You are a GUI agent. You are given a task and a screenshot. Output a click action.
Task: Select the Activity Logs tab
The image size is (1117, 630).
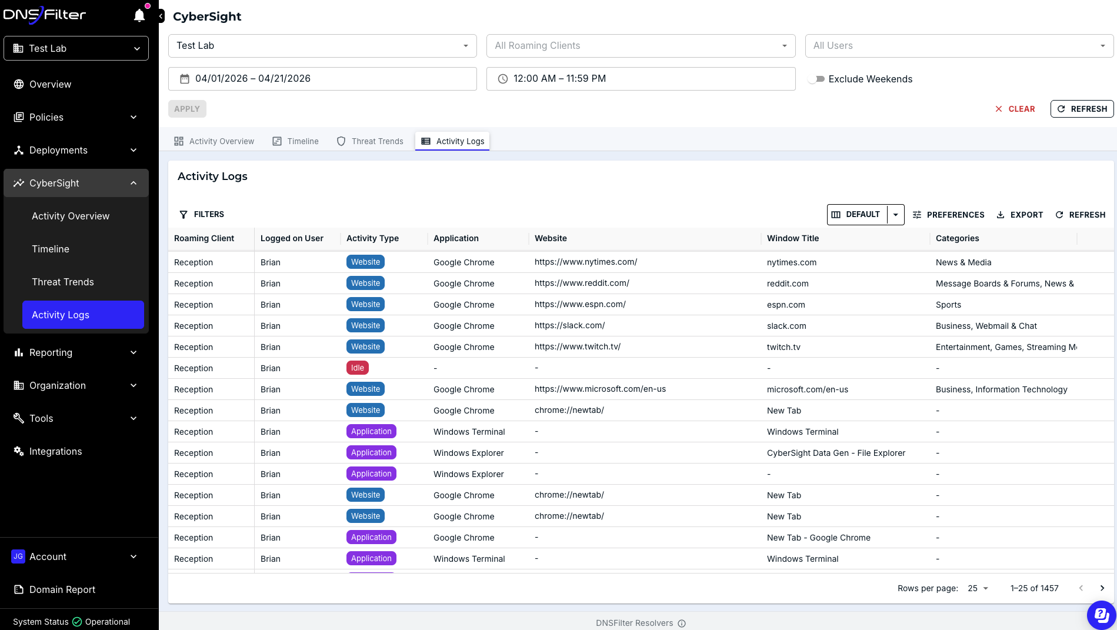pos(452,141)
